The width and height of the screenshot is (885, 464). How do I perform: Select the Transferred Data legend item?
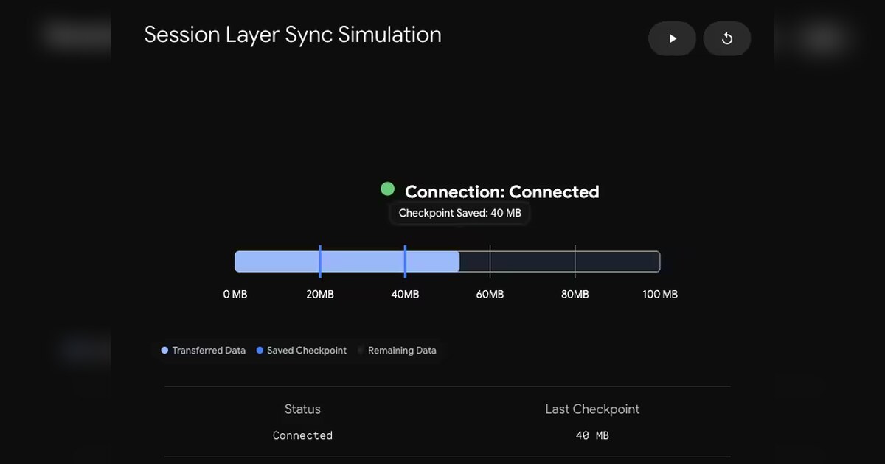tap(203, 351)
